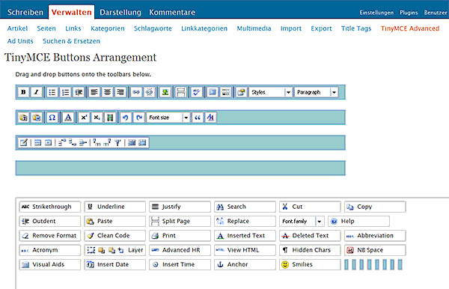The image size is (449, 289).
Task: Open the Paragraph format dropdown
Action: click(317, 92)
